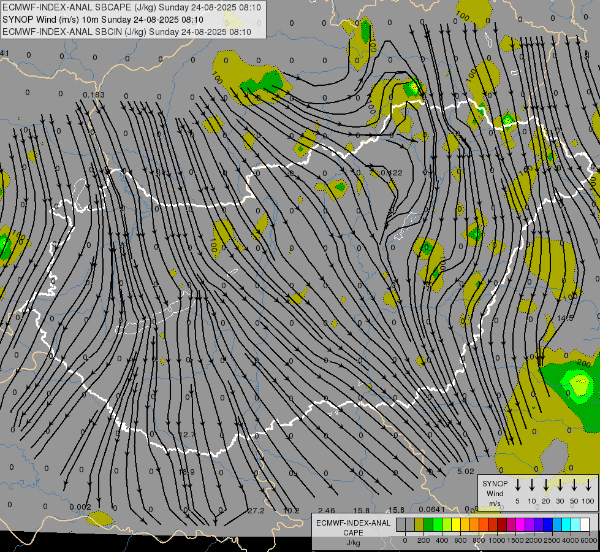This screenshot has height=552, width=600.
Task: Click the wind legend arrow above 50
Action: pos(574,485)
